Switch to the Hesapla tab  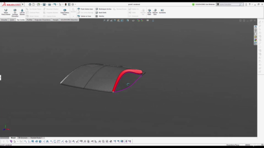point(55,20)
